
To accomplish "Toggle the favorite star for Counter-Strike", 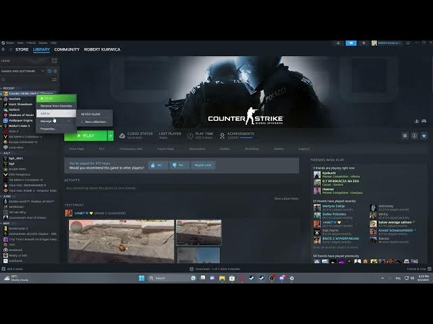I will pyautogui.click(x=424, y=136).
